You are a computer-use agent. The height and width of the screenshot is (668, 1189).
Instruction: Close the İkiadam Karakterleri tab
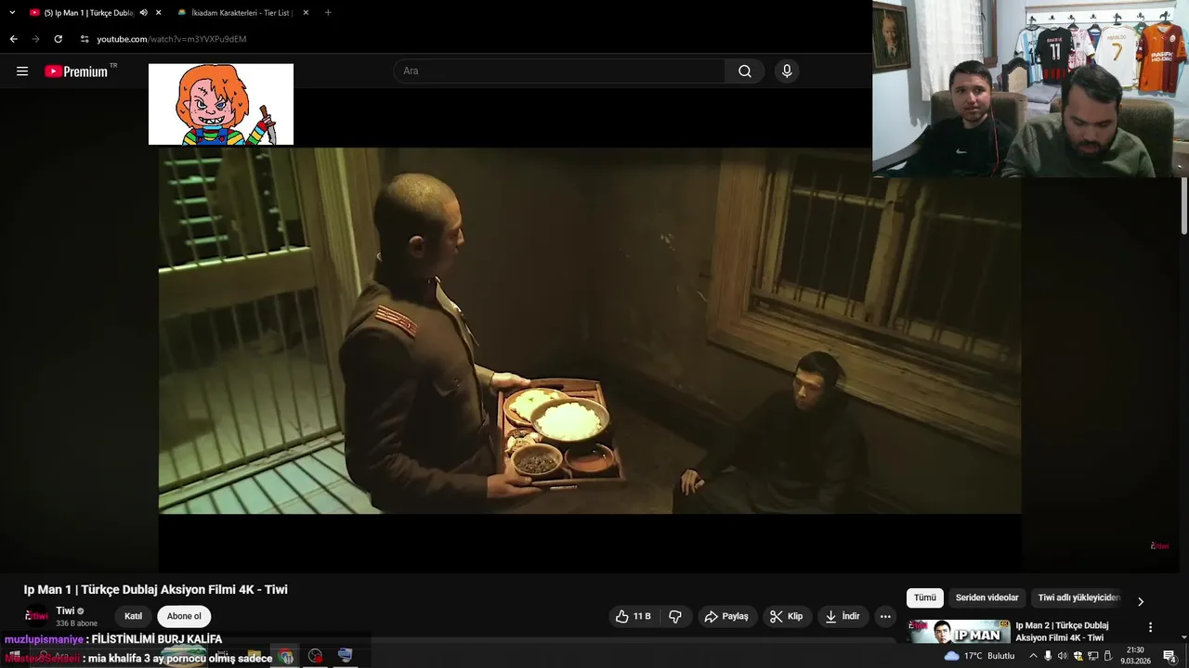click(x=306, y=13)
